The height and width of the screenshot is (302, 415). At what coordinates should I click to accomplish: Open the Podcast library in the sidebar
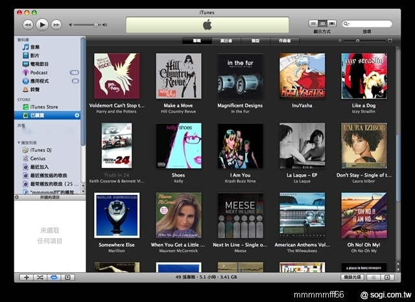[39, 73]
